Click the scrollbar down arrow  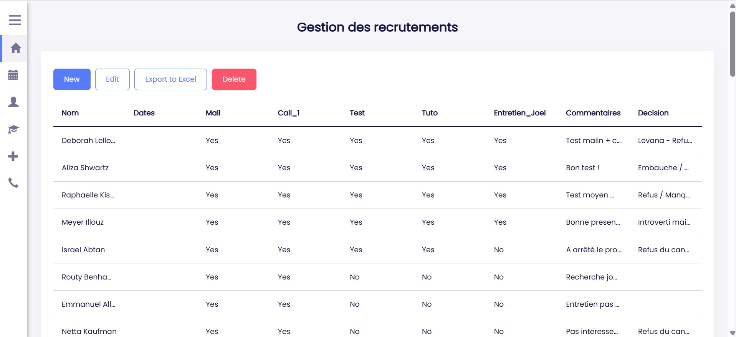pyautogui.click(x=733, y=333)
